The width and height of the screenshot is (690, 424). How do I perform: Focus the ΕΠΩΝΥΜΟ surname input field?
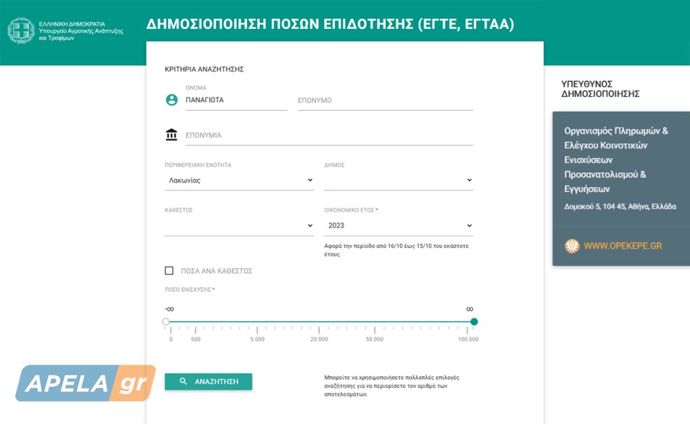(385, 101)
